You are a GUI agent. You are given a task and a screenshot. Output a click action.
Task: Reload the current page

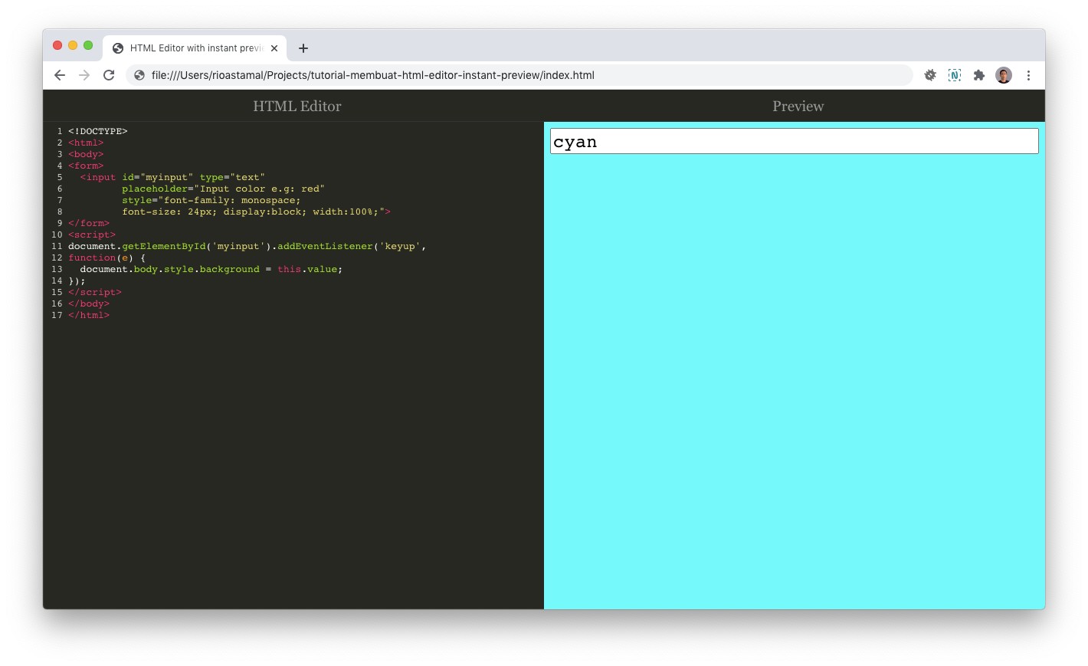[109, 75]
